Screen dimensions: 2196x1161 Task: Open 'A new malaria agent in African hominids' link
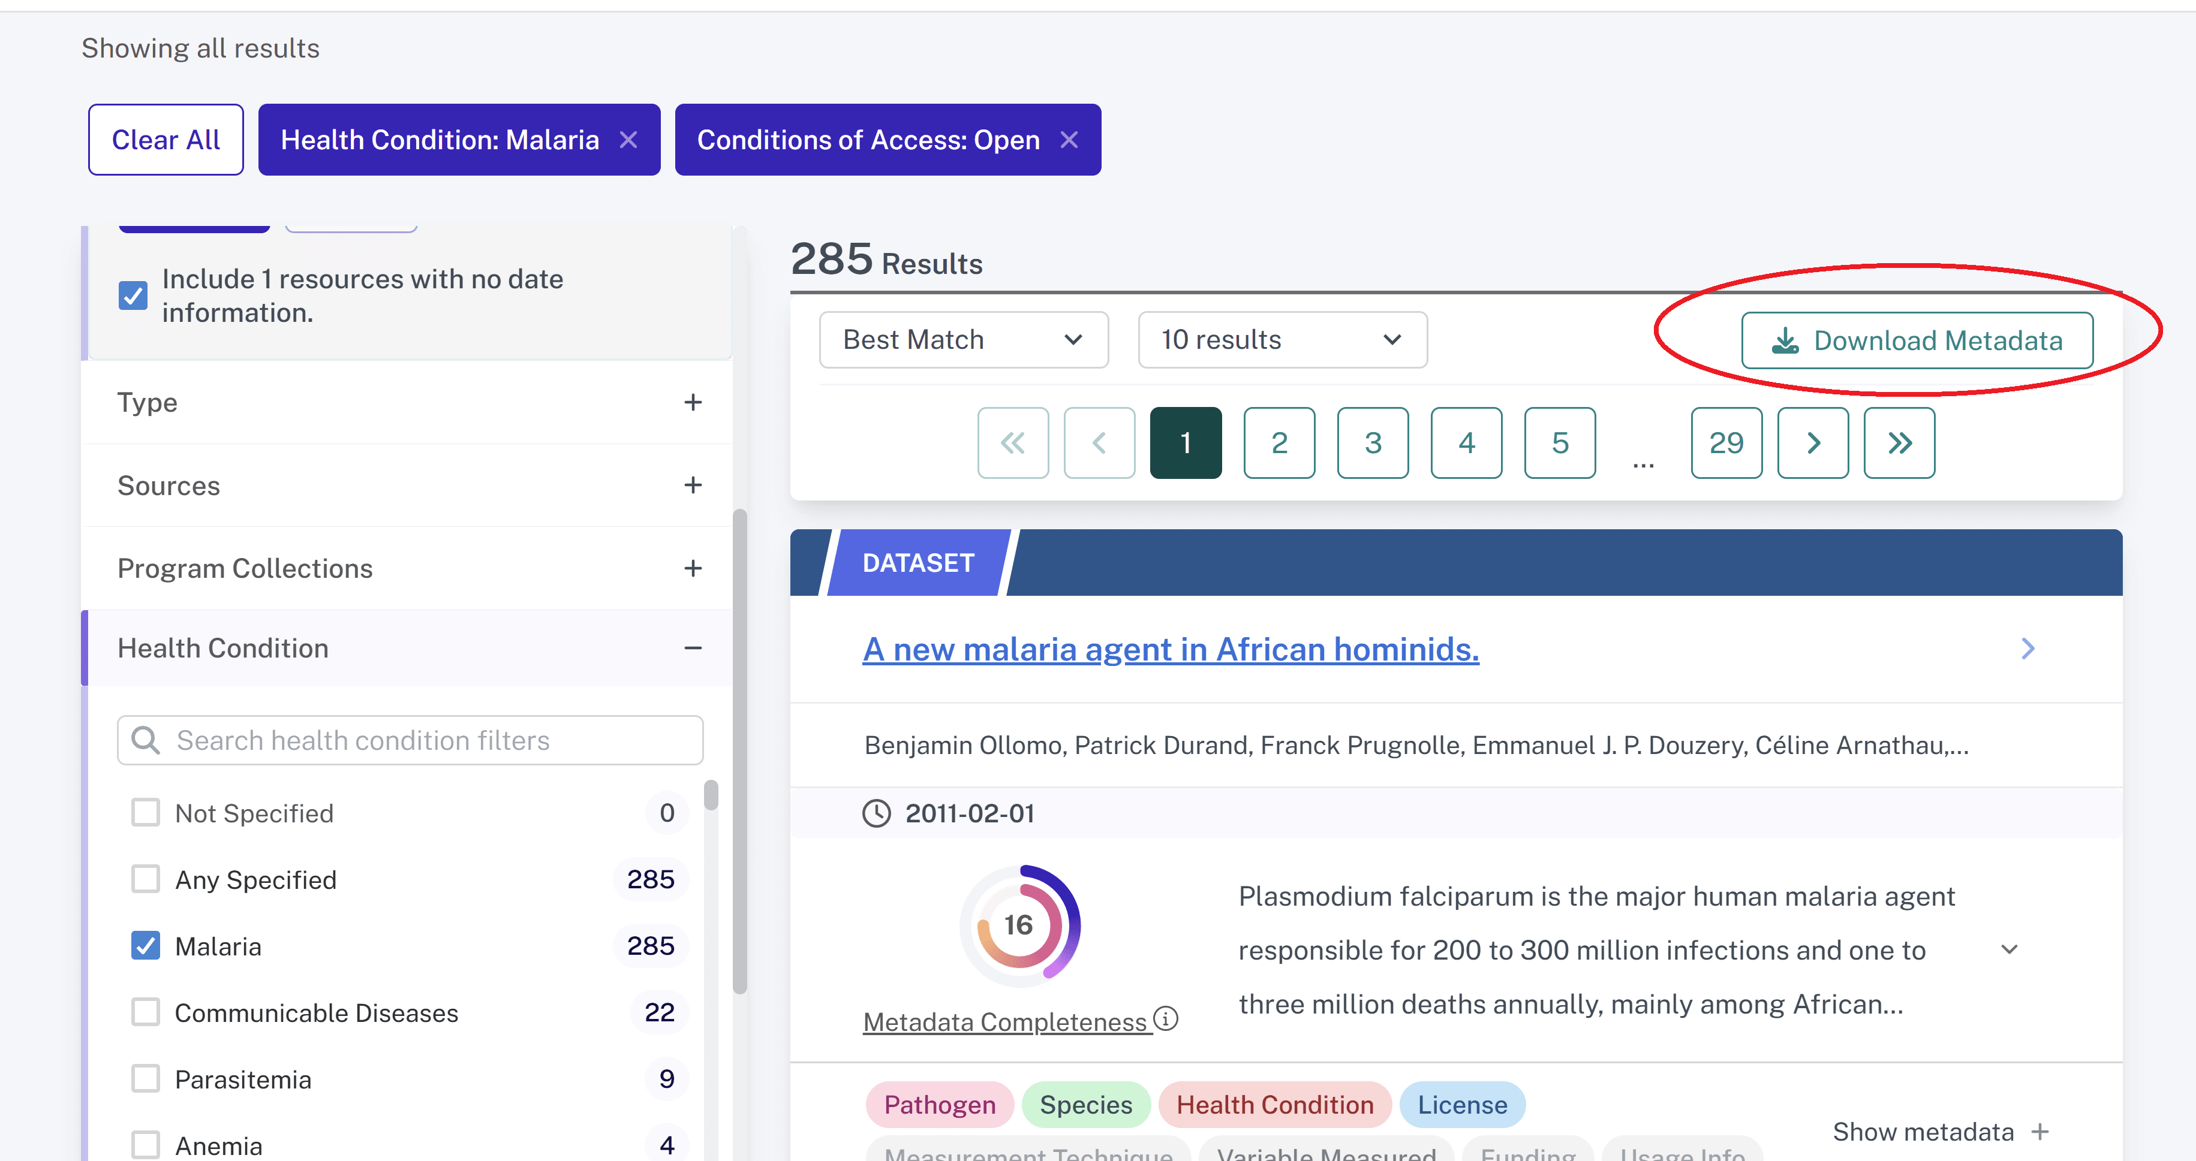coord(1171,649)
